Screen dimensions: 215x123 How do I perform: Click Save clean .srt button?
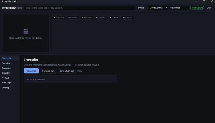pyautogui.click(x=67, y=71)
